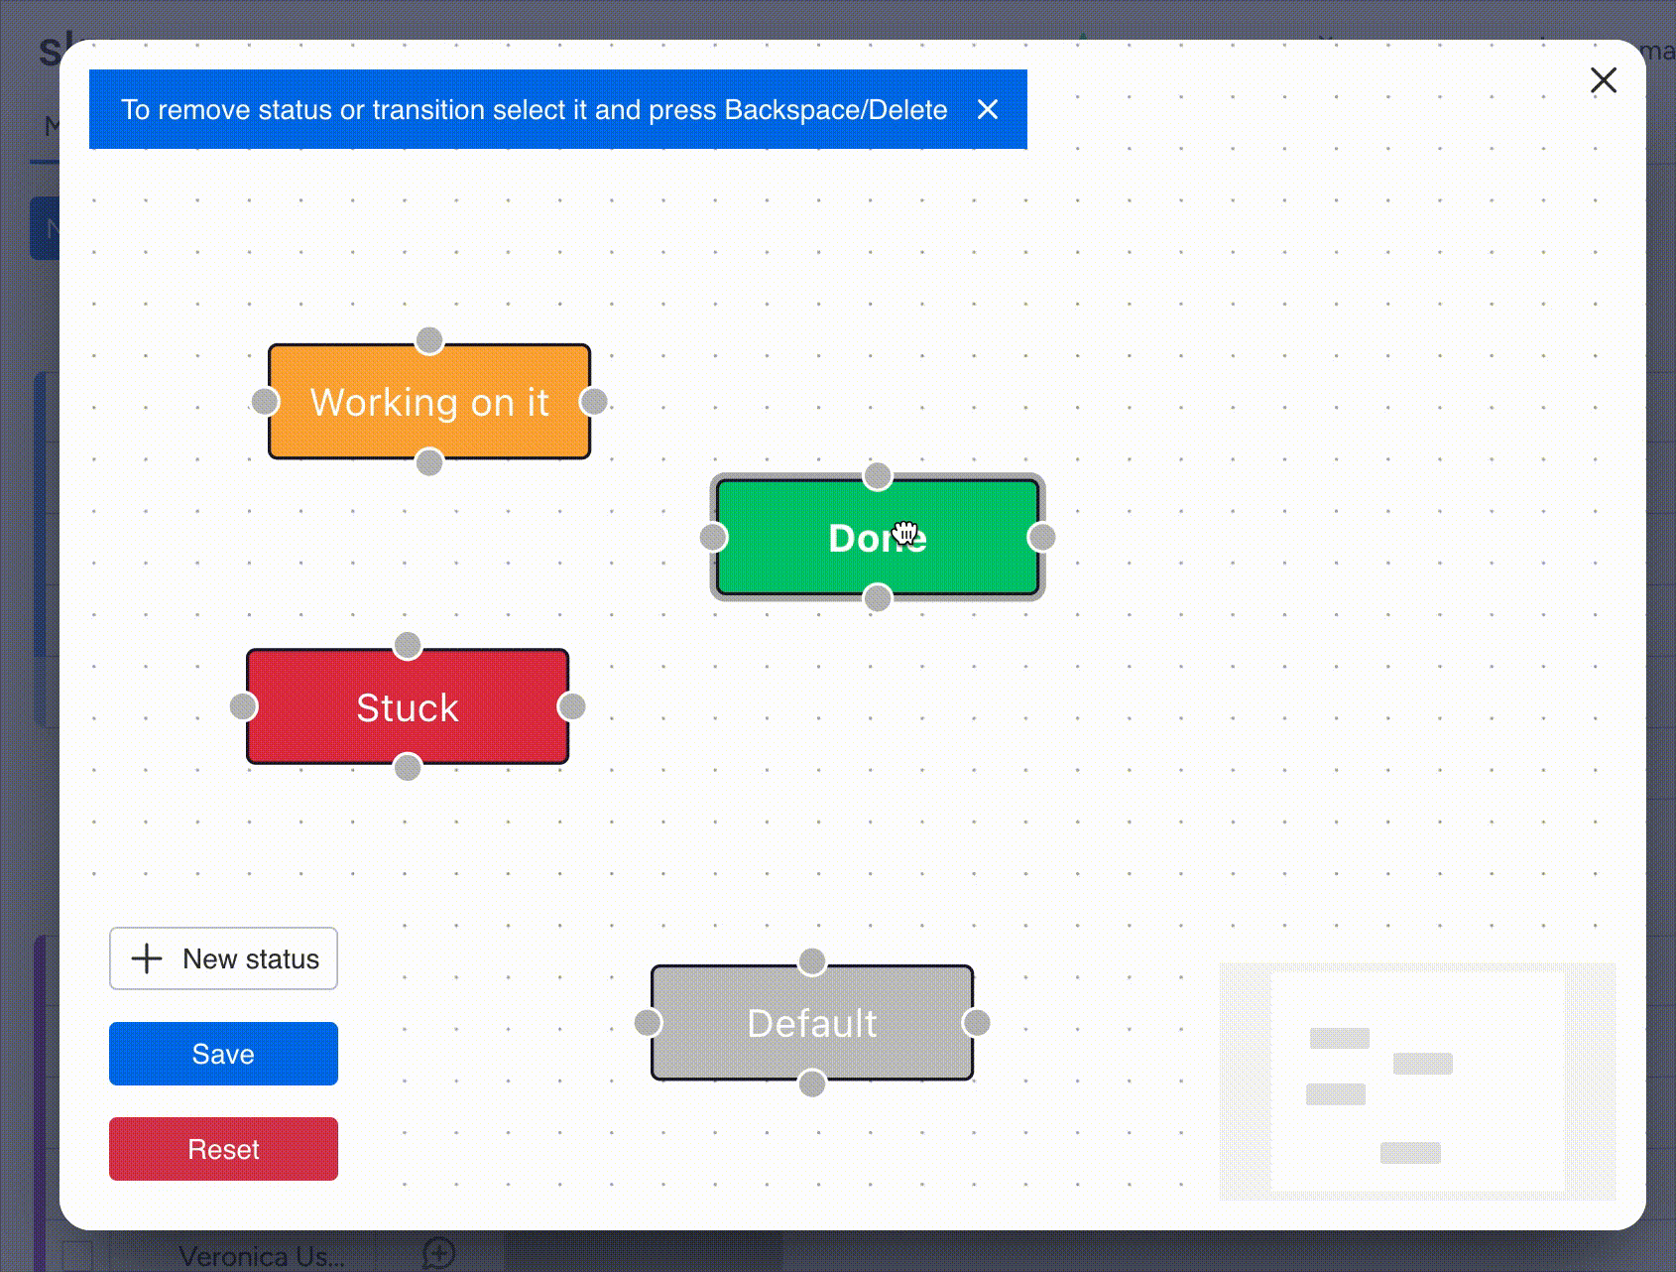Click top connector handle of Default node

pyautogui.click(x=812, y=961)
